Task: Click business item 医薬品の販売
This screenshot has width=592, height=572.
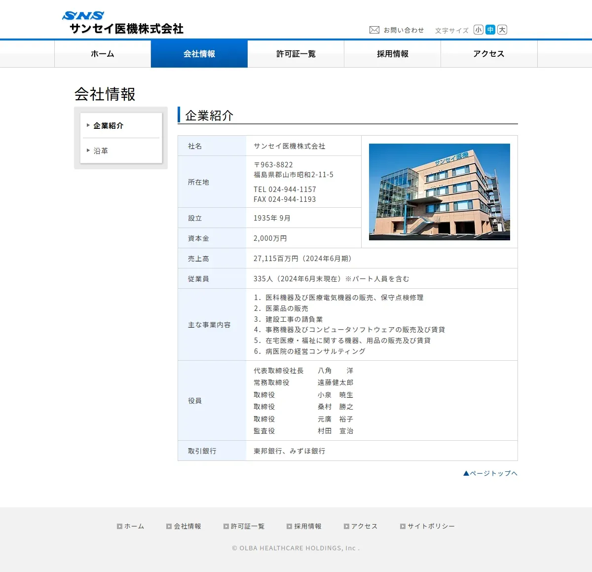Action: [x=287, y=308]
